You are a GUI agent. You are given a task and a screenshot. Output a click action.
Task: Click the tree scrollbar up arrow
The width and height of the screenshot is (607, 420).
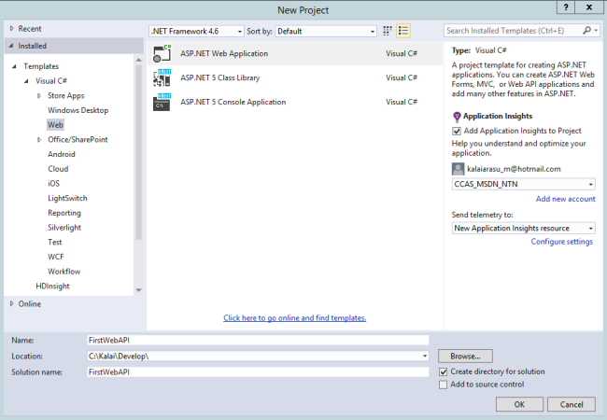138,60
